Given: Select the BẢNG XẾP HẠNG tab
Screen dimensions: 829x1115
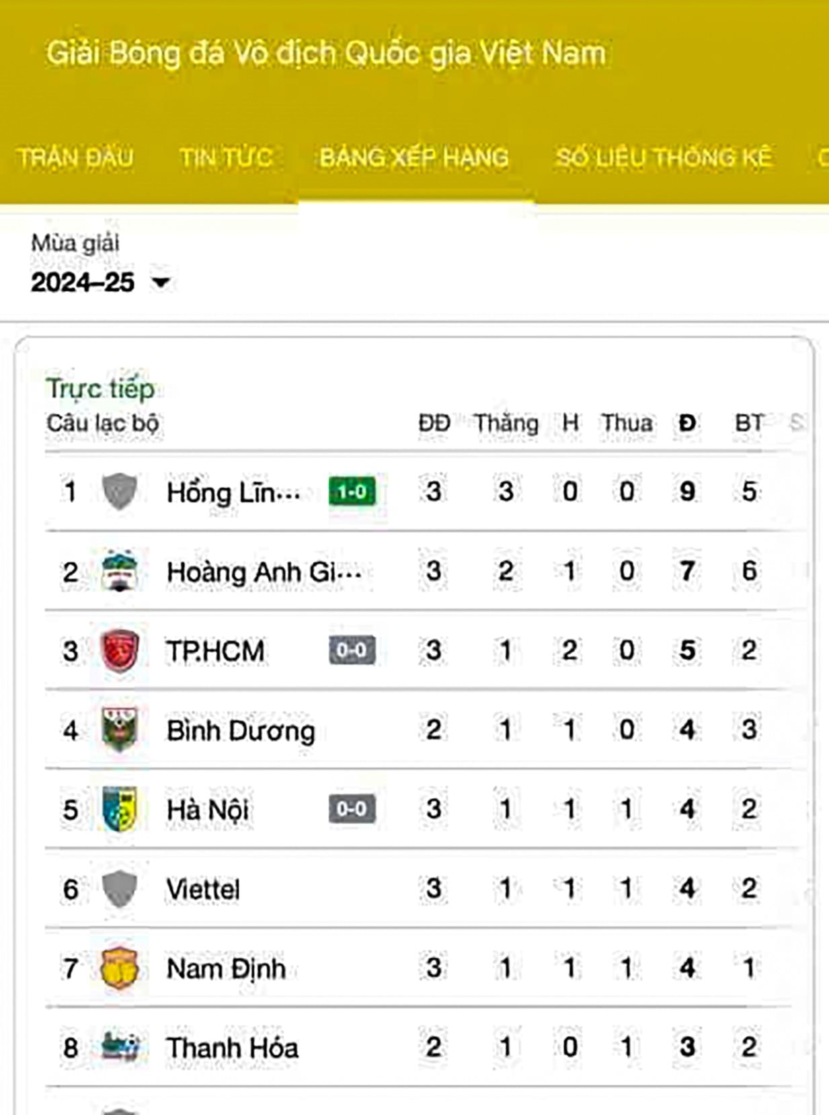Looking at the screenshot, I should (x=414, y=157).
